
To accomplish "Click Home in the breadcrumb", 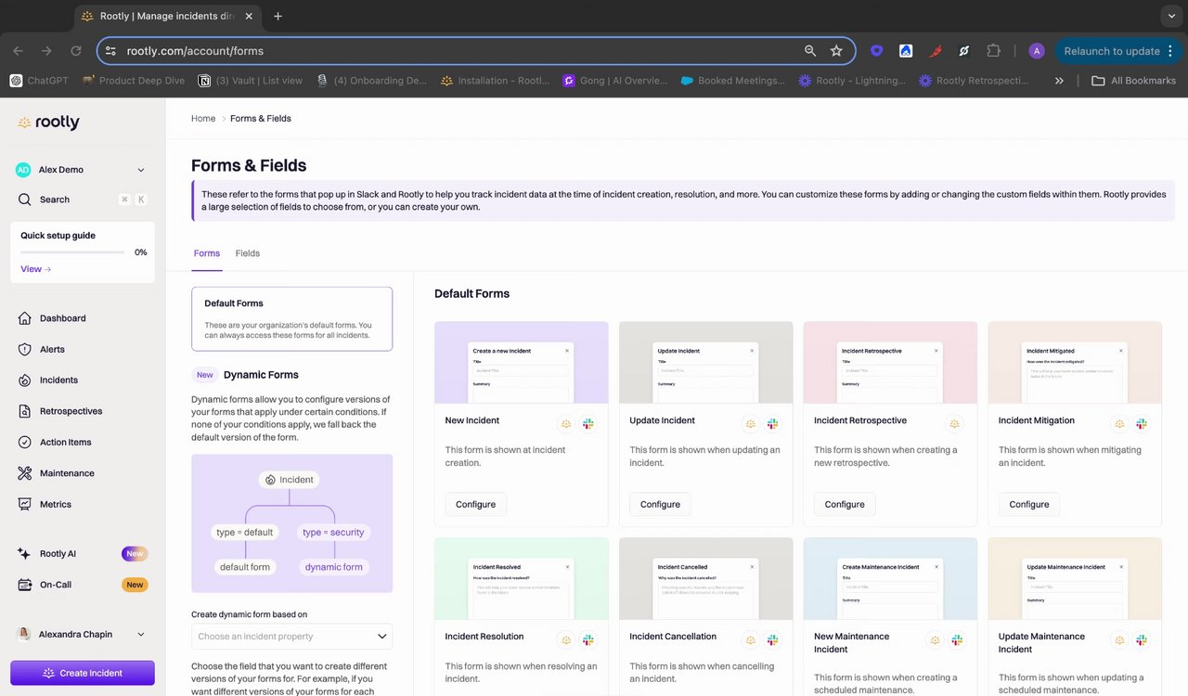I will [203, 119].
